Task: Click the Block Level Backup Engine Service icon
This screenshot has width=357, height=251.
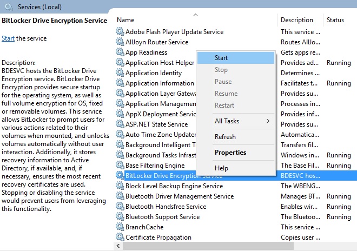Action: 120,186
